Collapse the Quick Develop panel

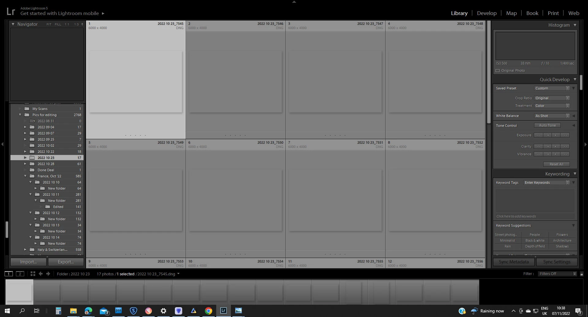pyautogui.click(x=575, y=79)
